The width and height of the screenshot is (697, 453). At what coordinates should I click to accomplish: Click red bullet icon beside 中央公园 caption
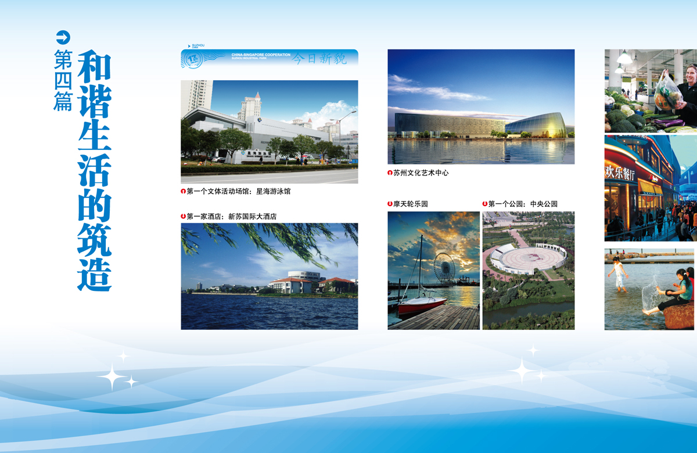pyautogui.click(x=485, y=204)
